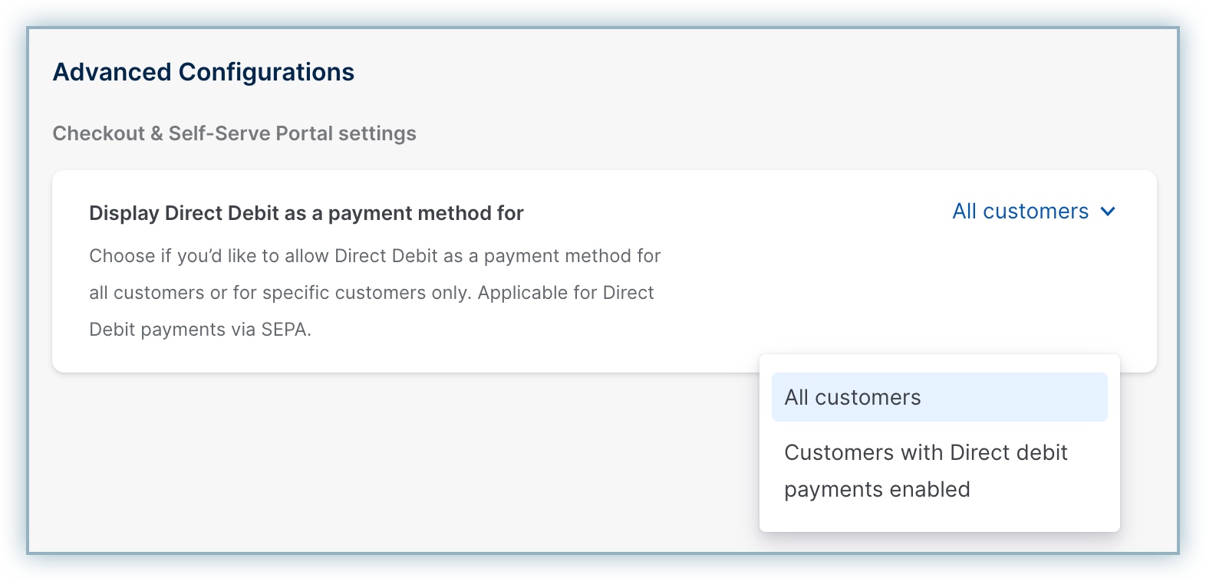Click the word SEPA in the description

point(285,330)
